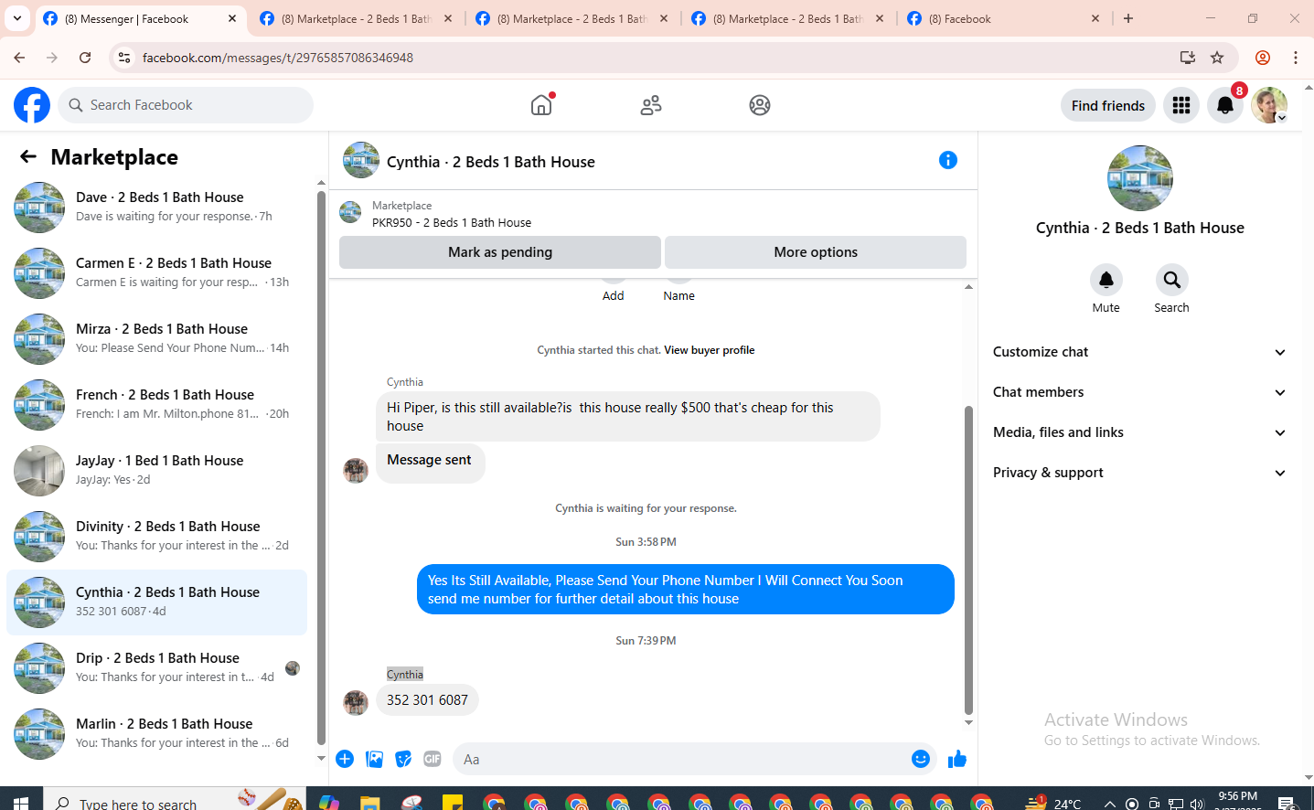Click the Facebook logo icon
1314x810 pixels.
pos(32,105)
